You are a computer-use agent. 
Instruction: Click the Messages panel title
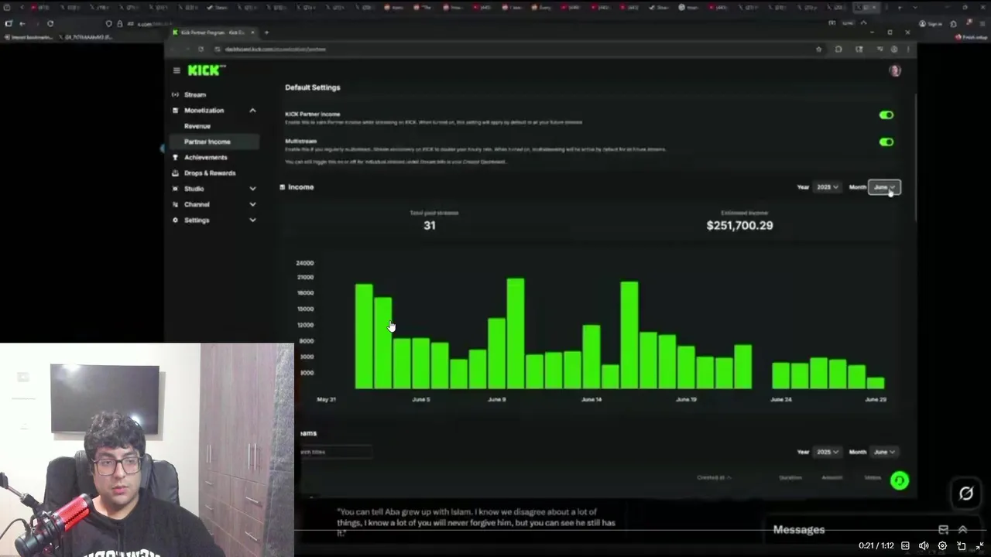(x=799, y=530)
